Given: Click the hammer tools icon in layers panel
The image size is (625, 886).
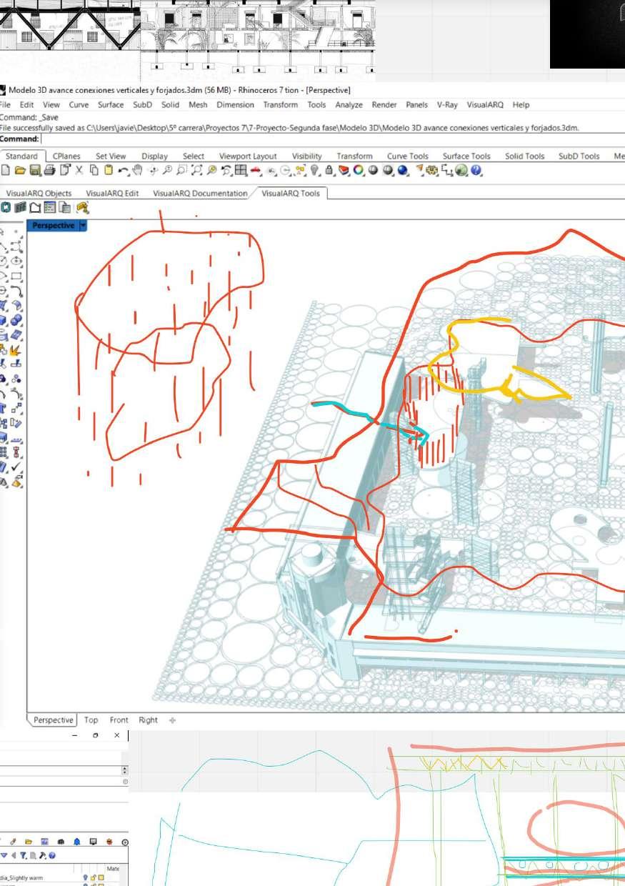Looking at the screenshot, I should coord(43,855).
